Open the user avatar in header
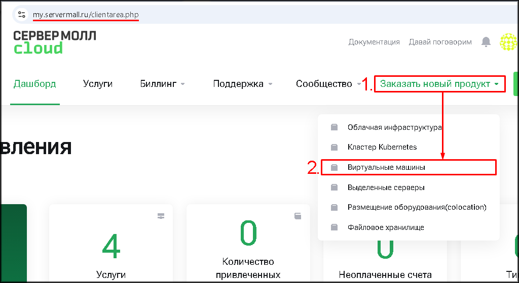The image size is (519, 283). [508, 42]
